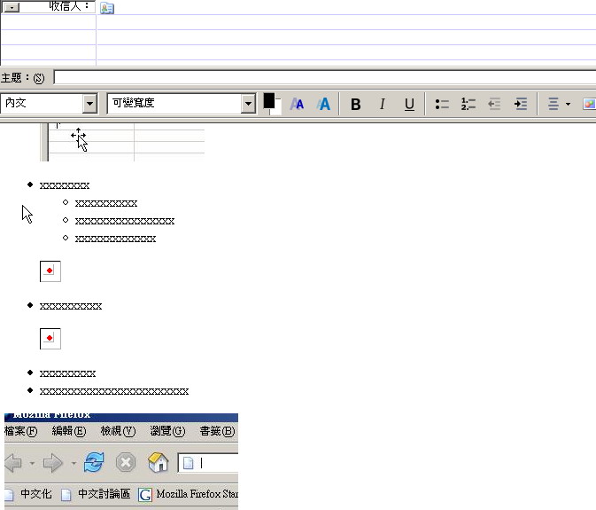Open 檔案(F) menu in Firefox image

21,431
